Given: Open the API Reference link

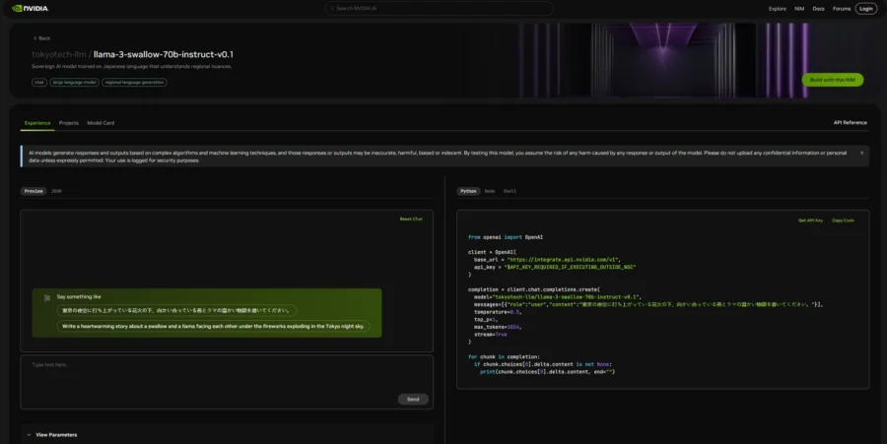Looking at the screenshot, I should pos(850,123).
